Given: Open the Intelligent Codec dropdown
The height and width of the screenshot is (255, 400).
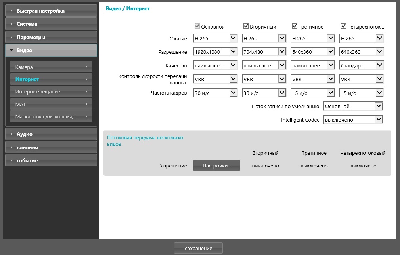Looking at the screenshot, I should [x=353, y=120].
